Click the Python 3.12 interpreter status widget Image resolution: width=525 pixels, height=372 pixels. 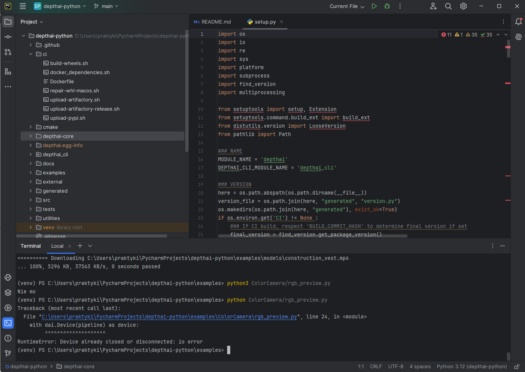471,367
